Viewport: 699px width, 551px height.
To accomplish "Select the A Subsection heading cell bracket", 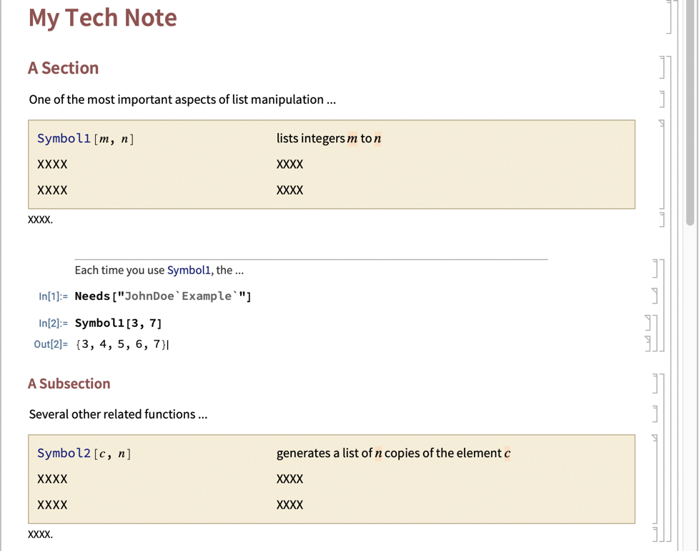I will tap(655, 384).
